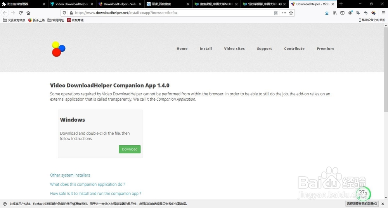This screenshot has width=388, height=208.
Task: Open Install in site navigation
Action: click(206, 49)
